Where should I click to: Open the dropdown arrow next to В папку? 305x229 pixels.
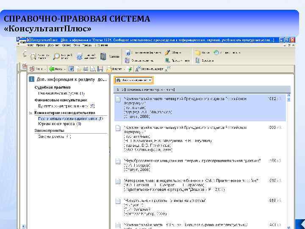124,69
